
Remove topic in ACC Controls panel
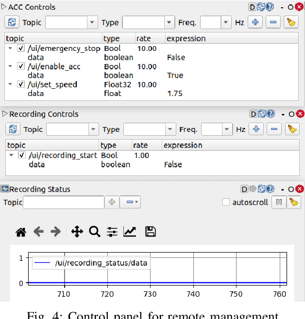[x=273, y=22]
